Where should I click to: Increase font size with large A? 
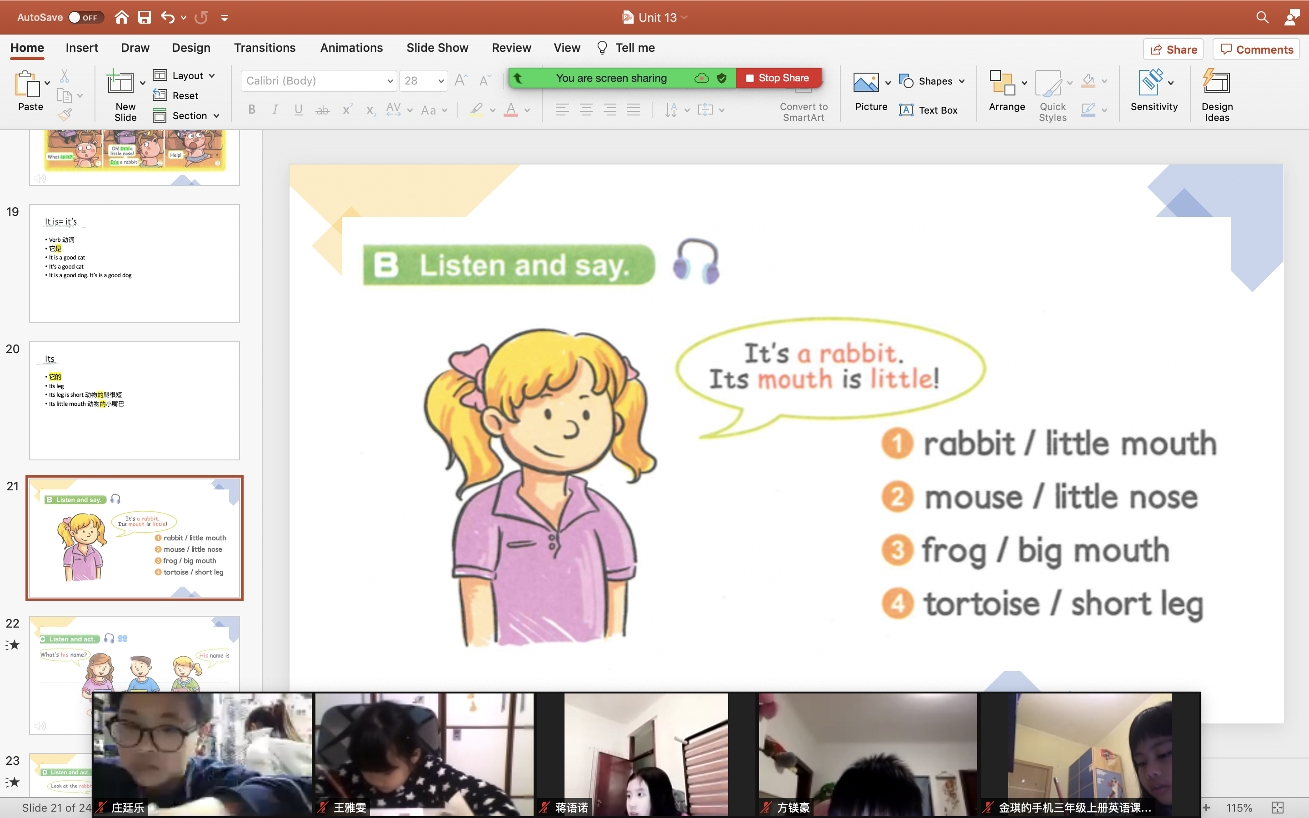461,80
